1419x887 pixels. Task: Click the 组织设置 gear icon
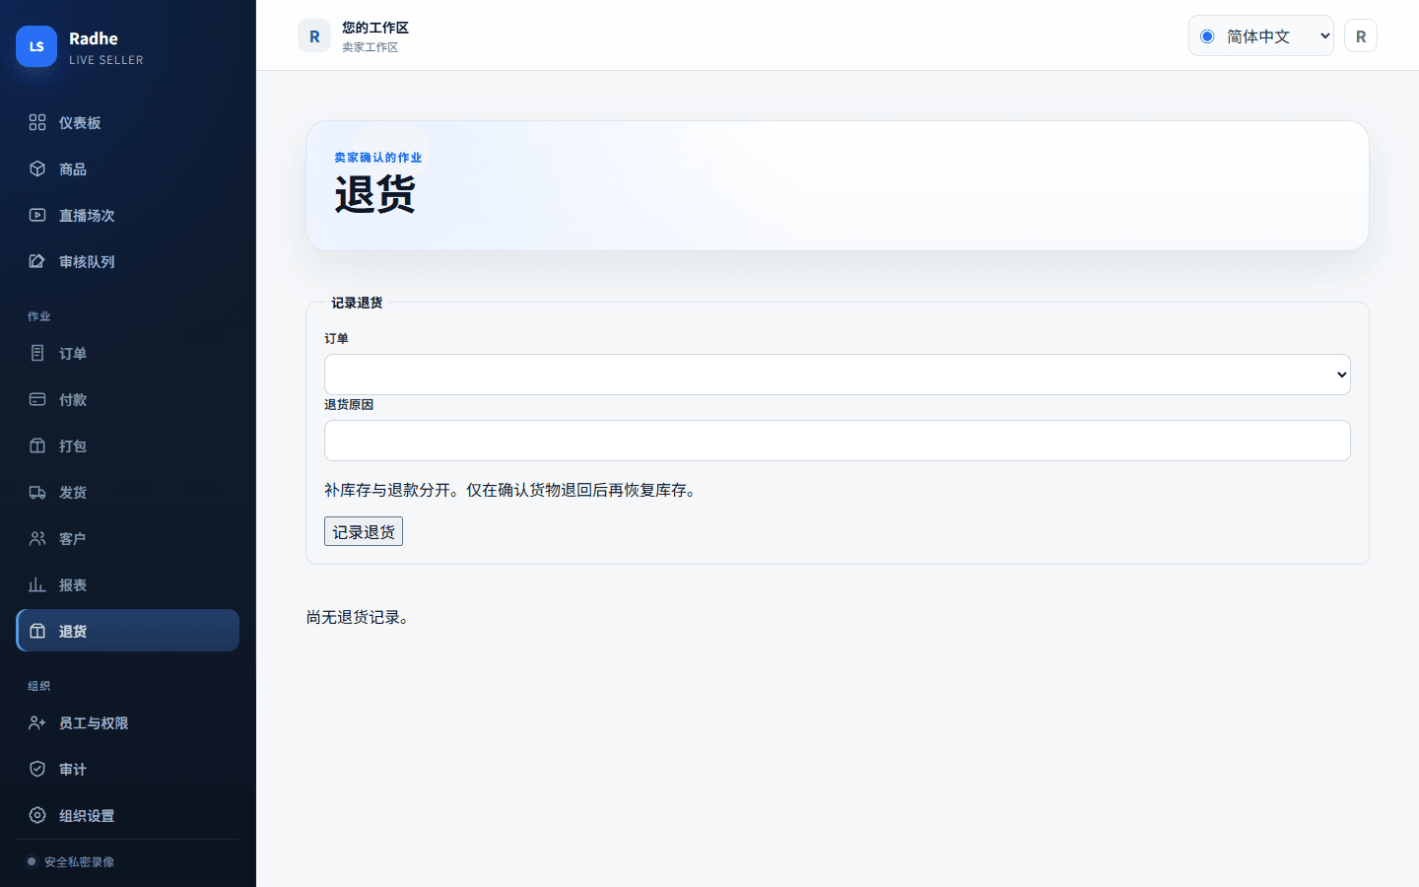pyautogui.click(x=37, y=815)
